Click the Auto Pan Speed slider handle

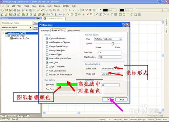pos(113,44)
